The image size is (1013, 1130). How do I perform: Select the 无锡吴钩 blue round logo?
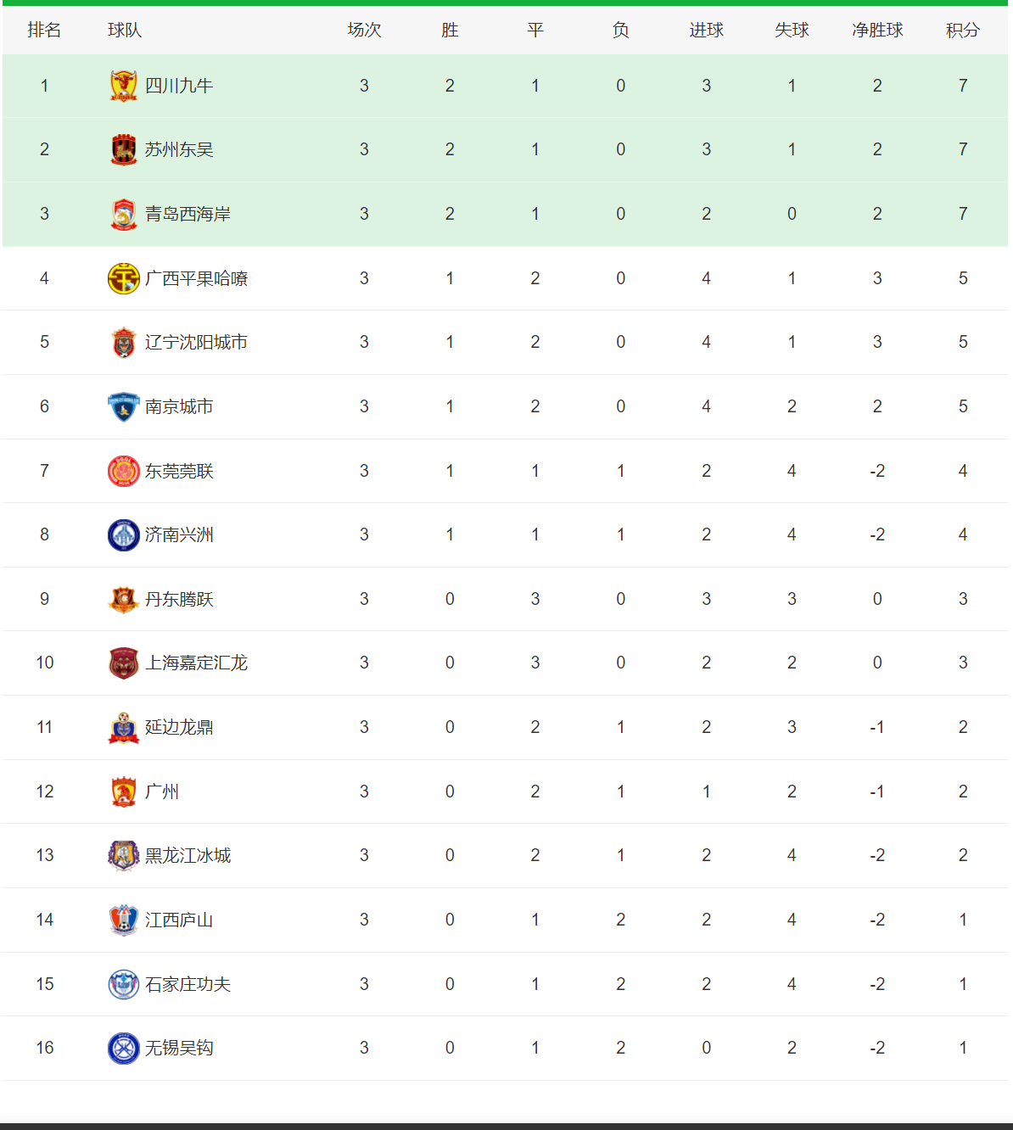[124, 1048]
